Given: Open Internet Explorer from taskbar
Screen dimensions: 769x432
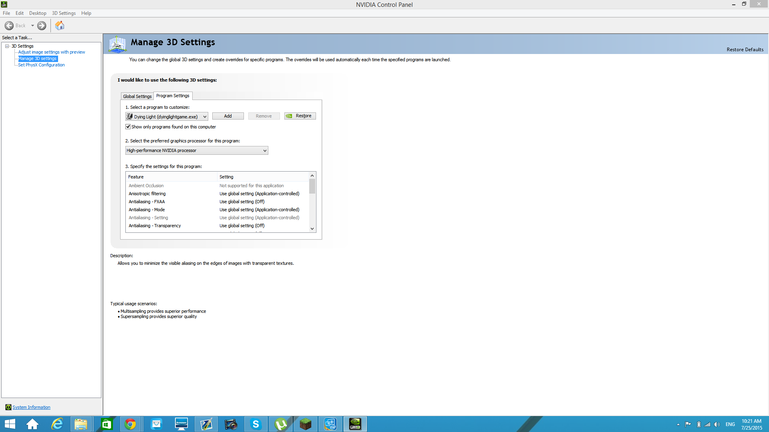Looking at the screenshot, I should (x=57, y=424).
